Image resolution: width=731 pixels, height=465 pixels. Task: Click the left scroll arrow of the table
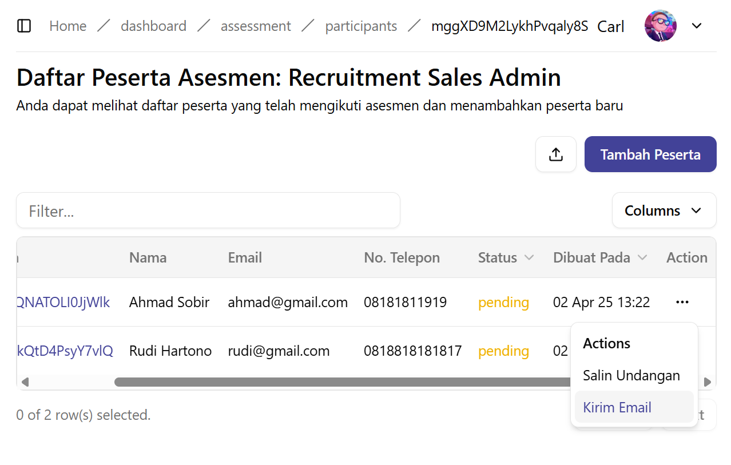click(25, 381)
